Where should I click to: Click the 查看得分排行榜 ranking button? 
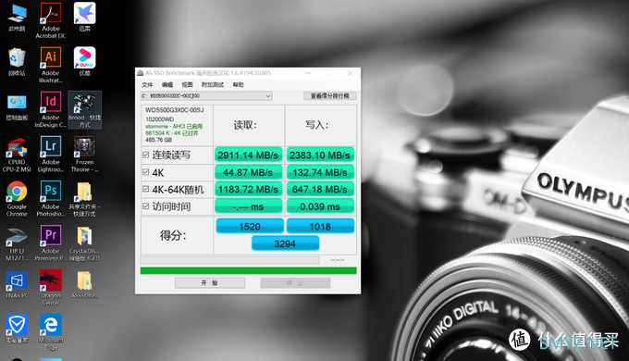coord(330,96)
